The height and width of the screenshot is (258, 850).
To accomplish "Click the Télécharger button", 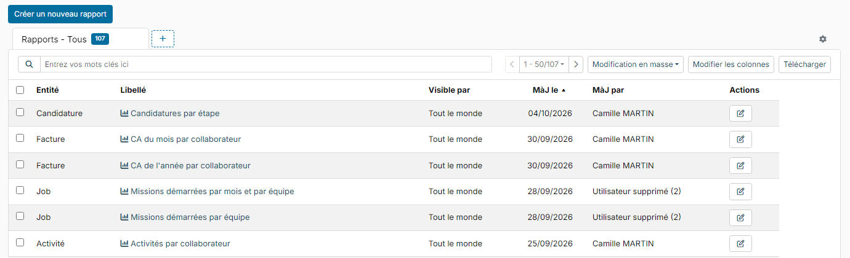I will tap(804, 64).
